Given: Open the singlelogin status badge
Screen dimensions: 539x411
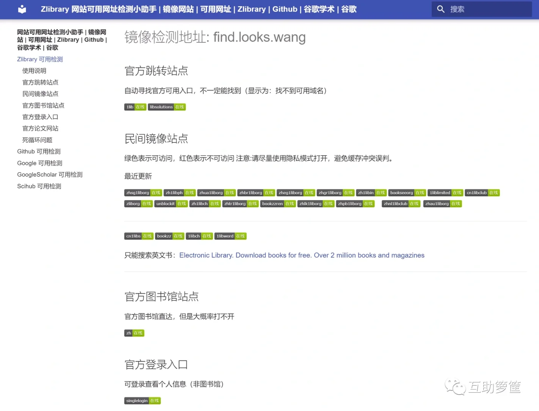Looking at the screenshot, I should point(142,401).
